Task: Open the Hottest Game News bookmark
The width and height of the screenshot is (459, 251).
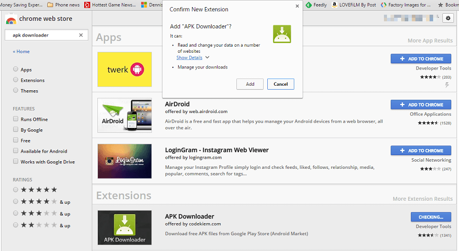Action: point(110,5)
